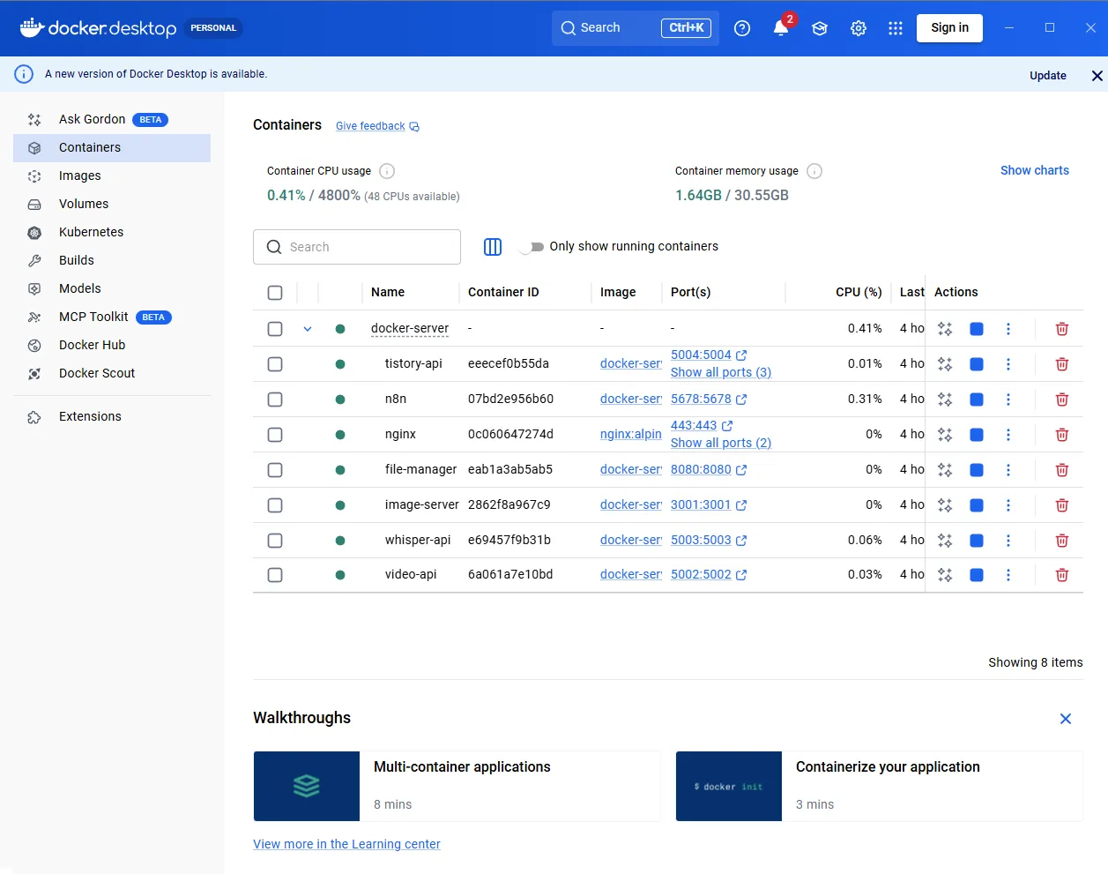Check the select-all containers checkbox
1108x874 pixels.
point(275,293)
